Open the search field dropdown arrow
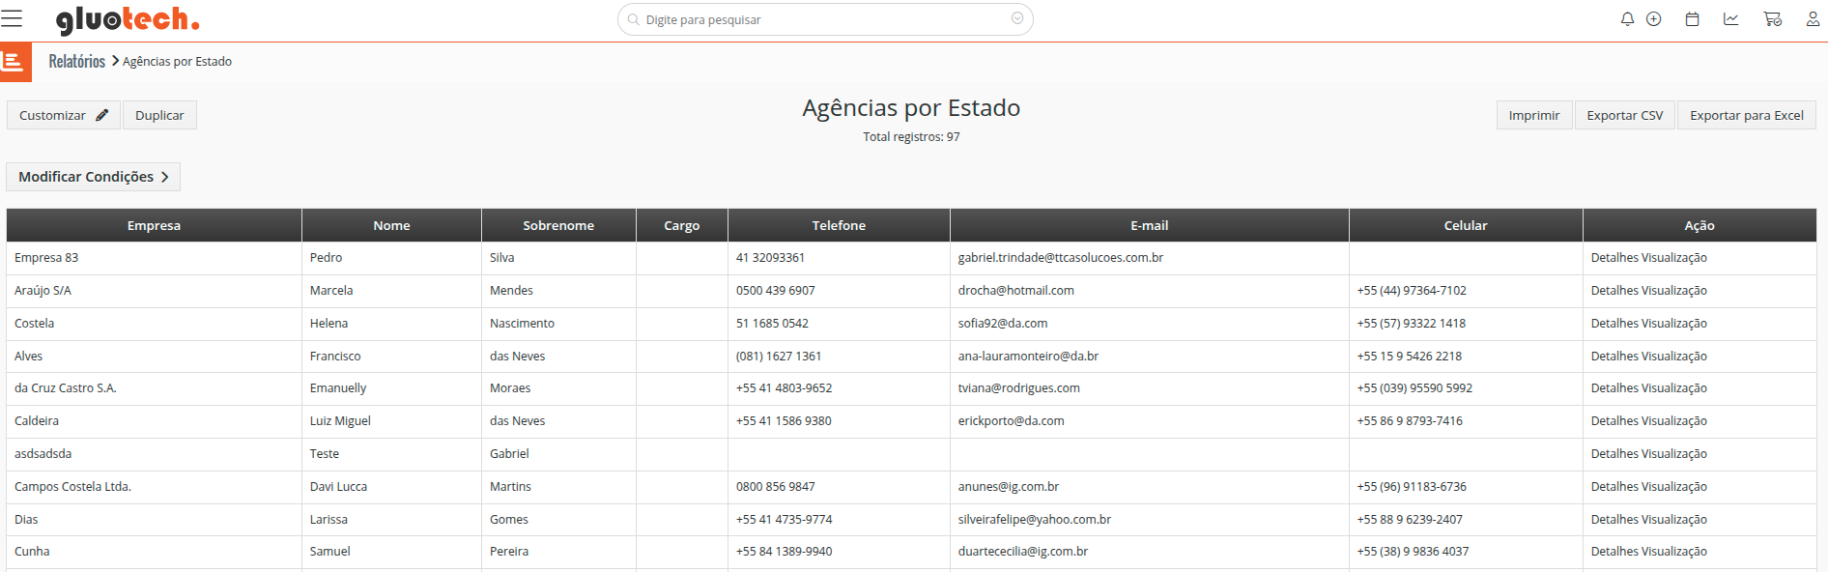 coord(1017,18)
